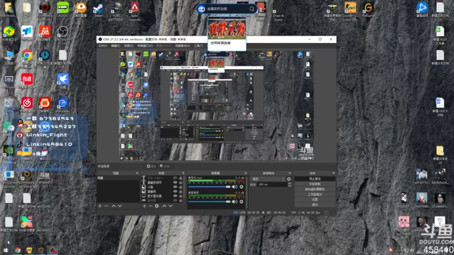Open NetEase Cloud Music desktop icon
The width and height of the screenshot is (454, 255).
(x=27, y=105)
